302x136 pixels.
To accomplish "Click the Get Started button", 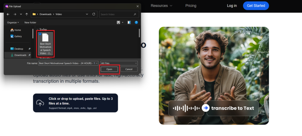I will pos(256,6).
